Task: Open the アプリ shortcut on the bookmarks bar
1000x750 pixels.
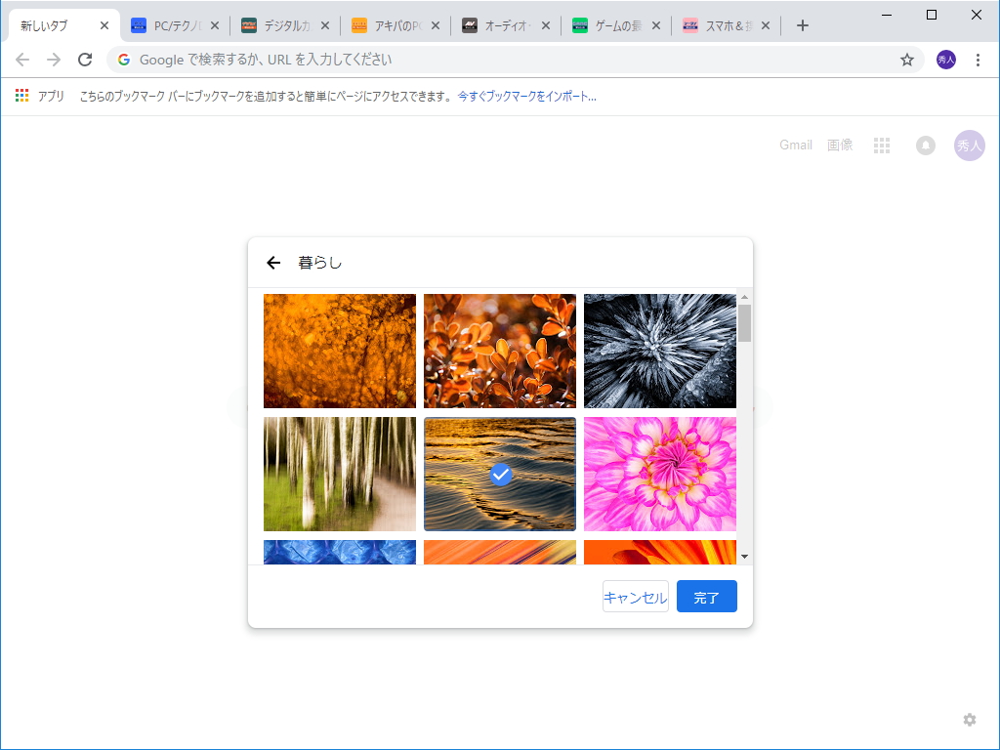Action: click(39, 97)
